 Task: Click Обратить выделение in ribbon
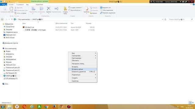108,13
